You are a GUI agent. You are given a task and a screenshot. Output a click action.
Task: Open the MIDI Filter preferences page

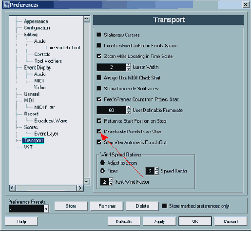point(44,107)
